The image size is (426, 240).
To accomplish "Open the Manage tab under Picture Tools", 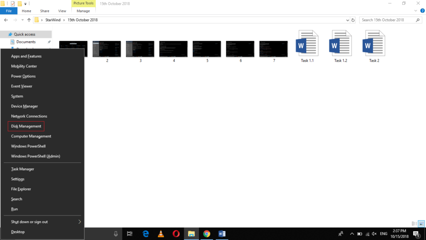I will pyautogui.click(x=83, y=11).
